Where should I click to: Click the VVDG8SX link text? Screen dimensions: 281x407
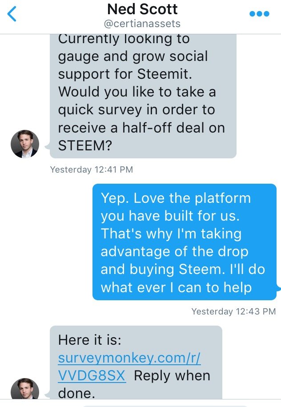pyautogui.click(x=92, y=375)
